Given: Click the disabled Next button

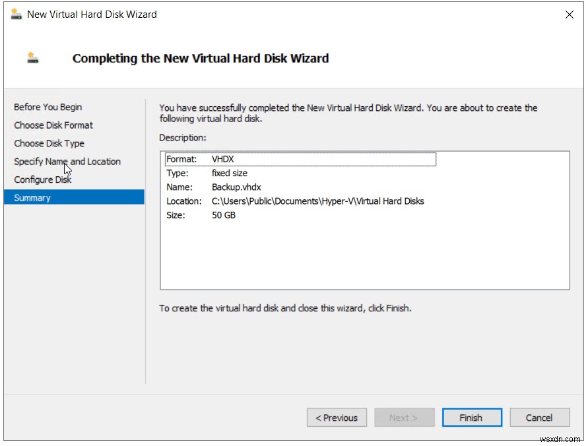Looking at the screenshot, I should coord(404,417).
